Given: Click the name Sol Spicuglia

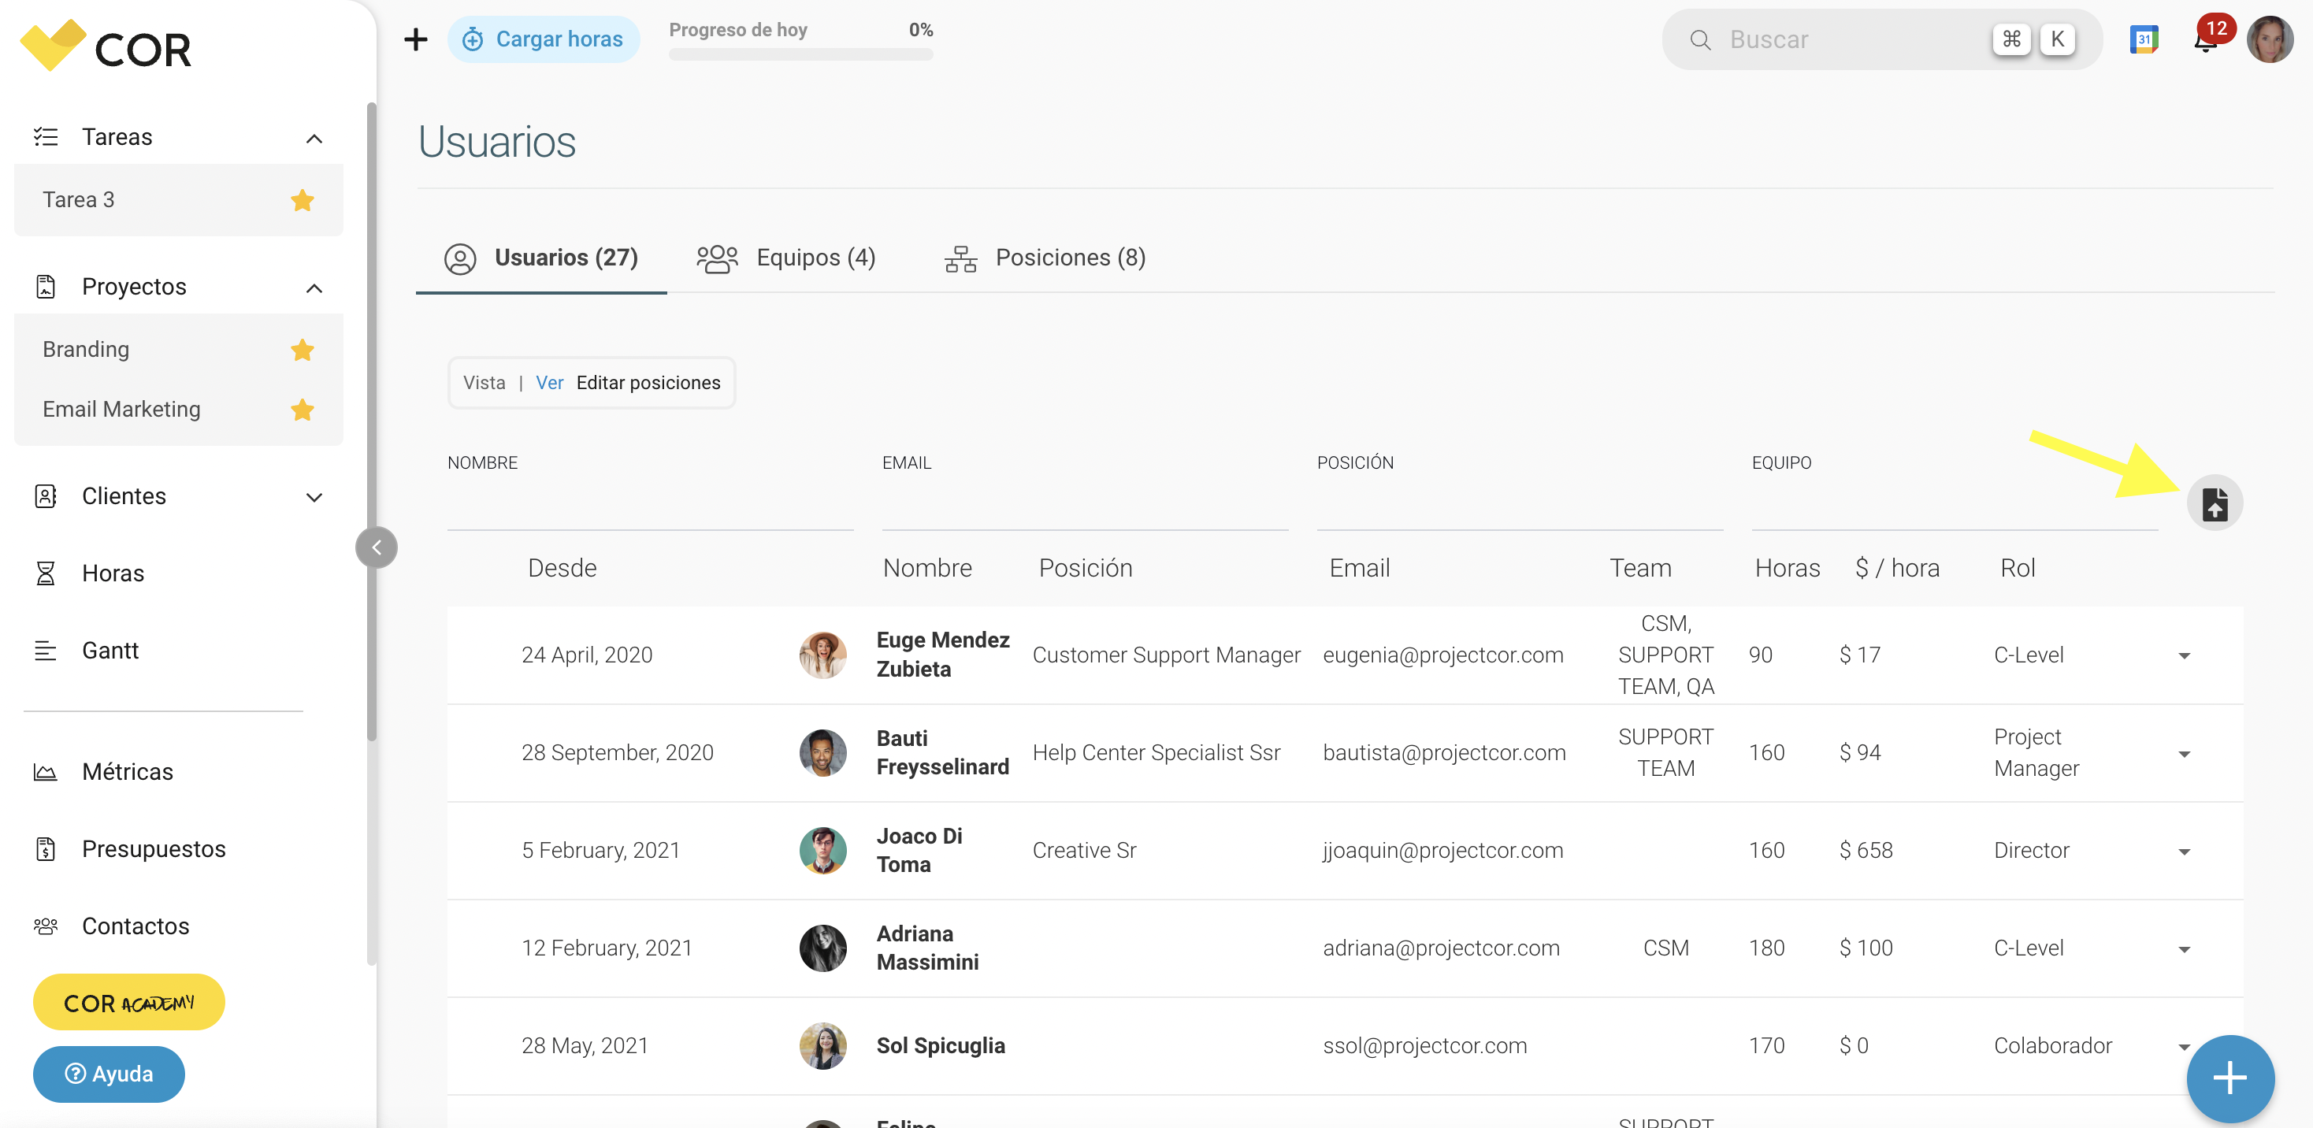Looking at the screenshot, I should click(940, 1045).
